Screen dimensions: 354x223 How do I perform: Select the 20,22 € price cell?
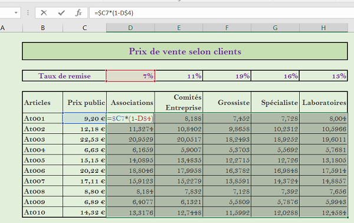(84, 170)
